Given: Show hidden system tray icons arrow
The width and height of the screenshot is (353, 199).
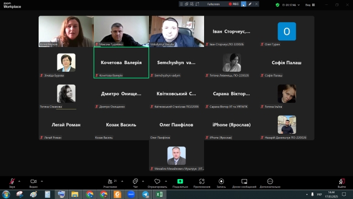Looking at the screenshot, I should 307,194.
